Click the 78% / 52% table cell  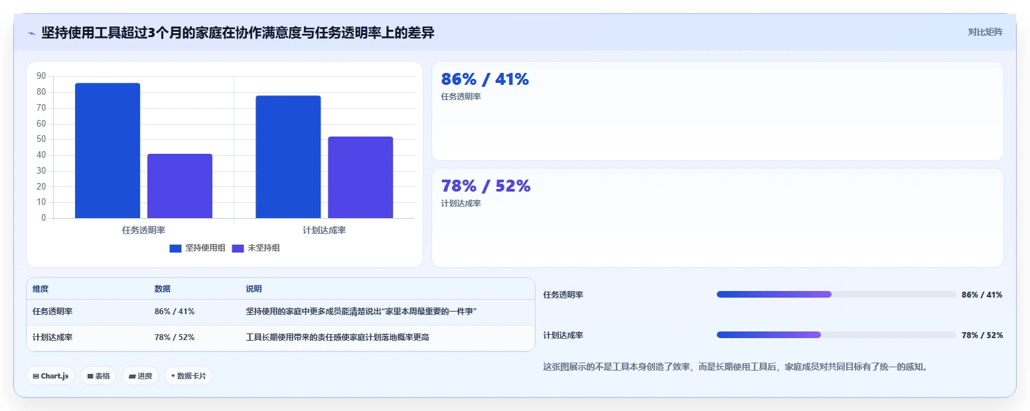pos(175,337)
